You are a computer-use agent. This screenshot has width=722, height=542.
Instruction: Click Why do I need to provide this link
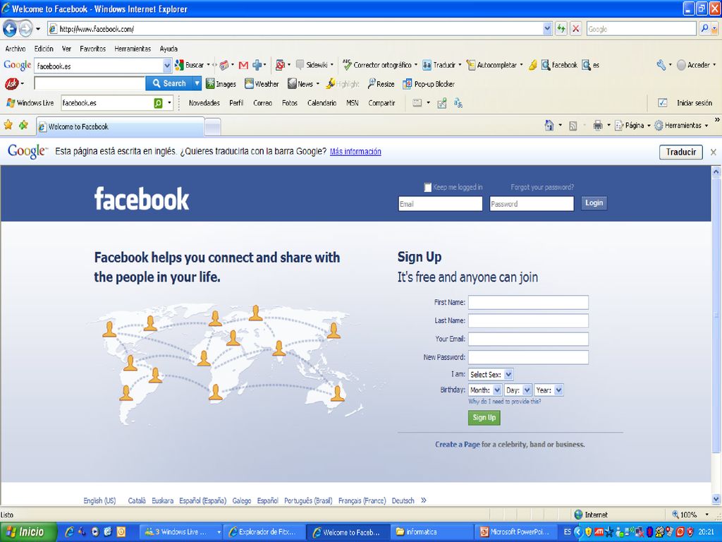[x=505, y=402]
